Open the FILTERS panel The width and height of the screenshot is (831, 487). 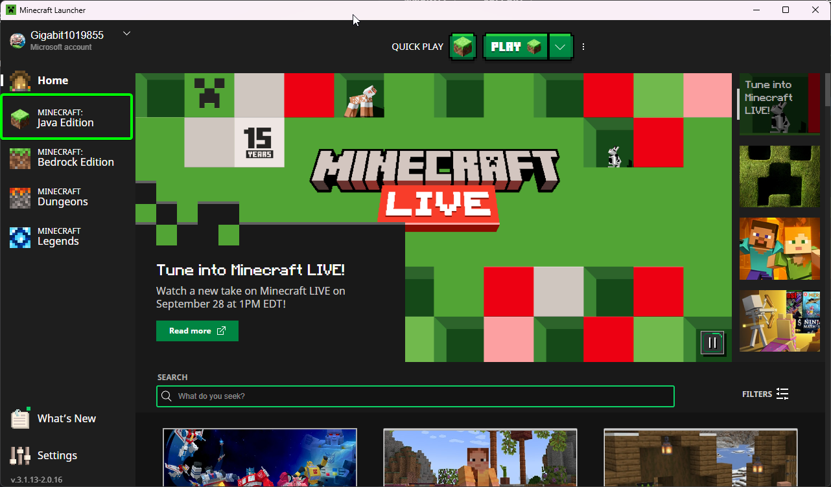(765, 394)
